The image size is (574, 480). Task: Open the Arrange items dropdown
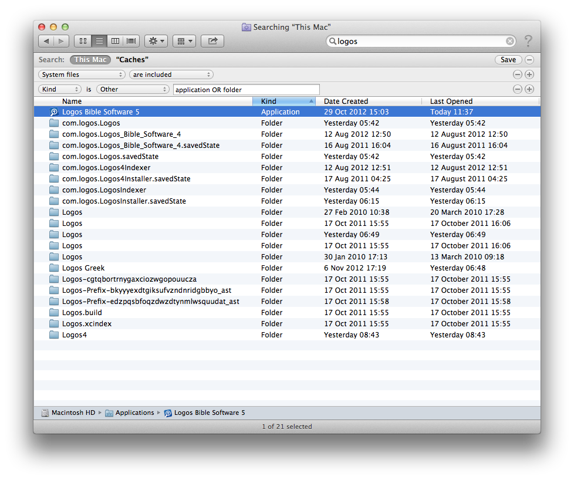pyautogui.click(x=184, y=41)
